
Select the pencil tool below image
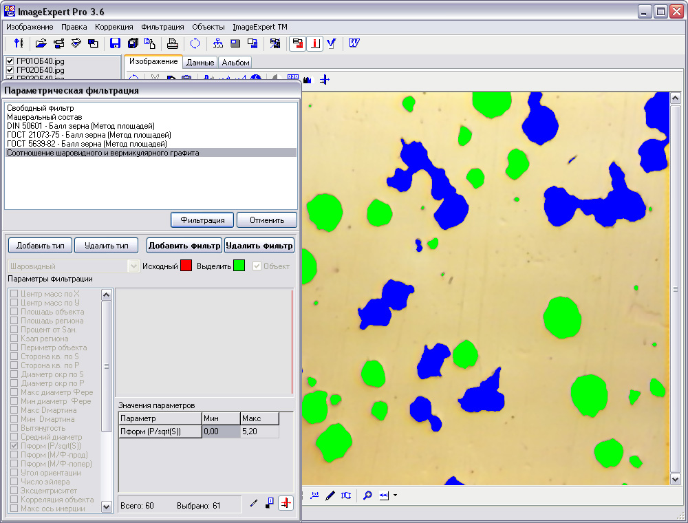330,495
